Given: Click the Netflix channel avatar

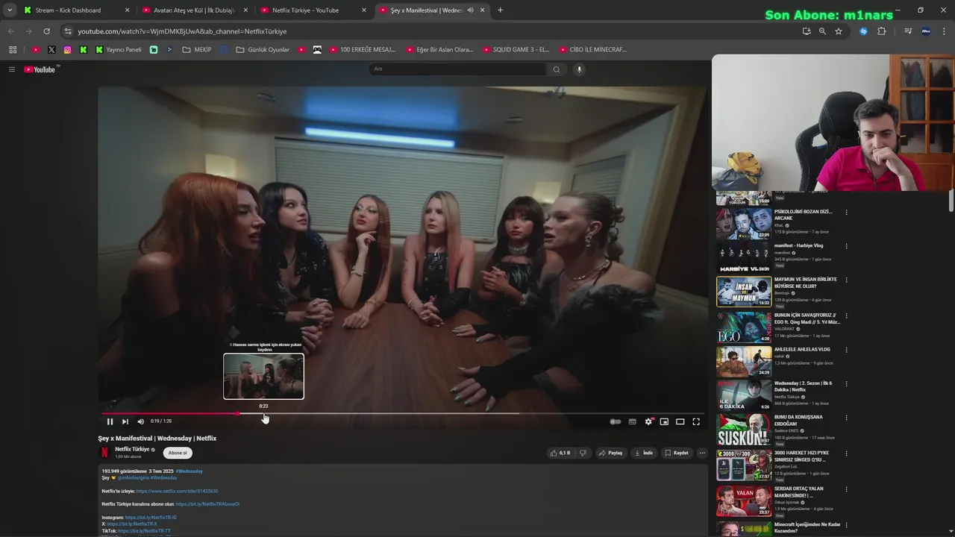Looking at the screenshot, I should (104, 452).
